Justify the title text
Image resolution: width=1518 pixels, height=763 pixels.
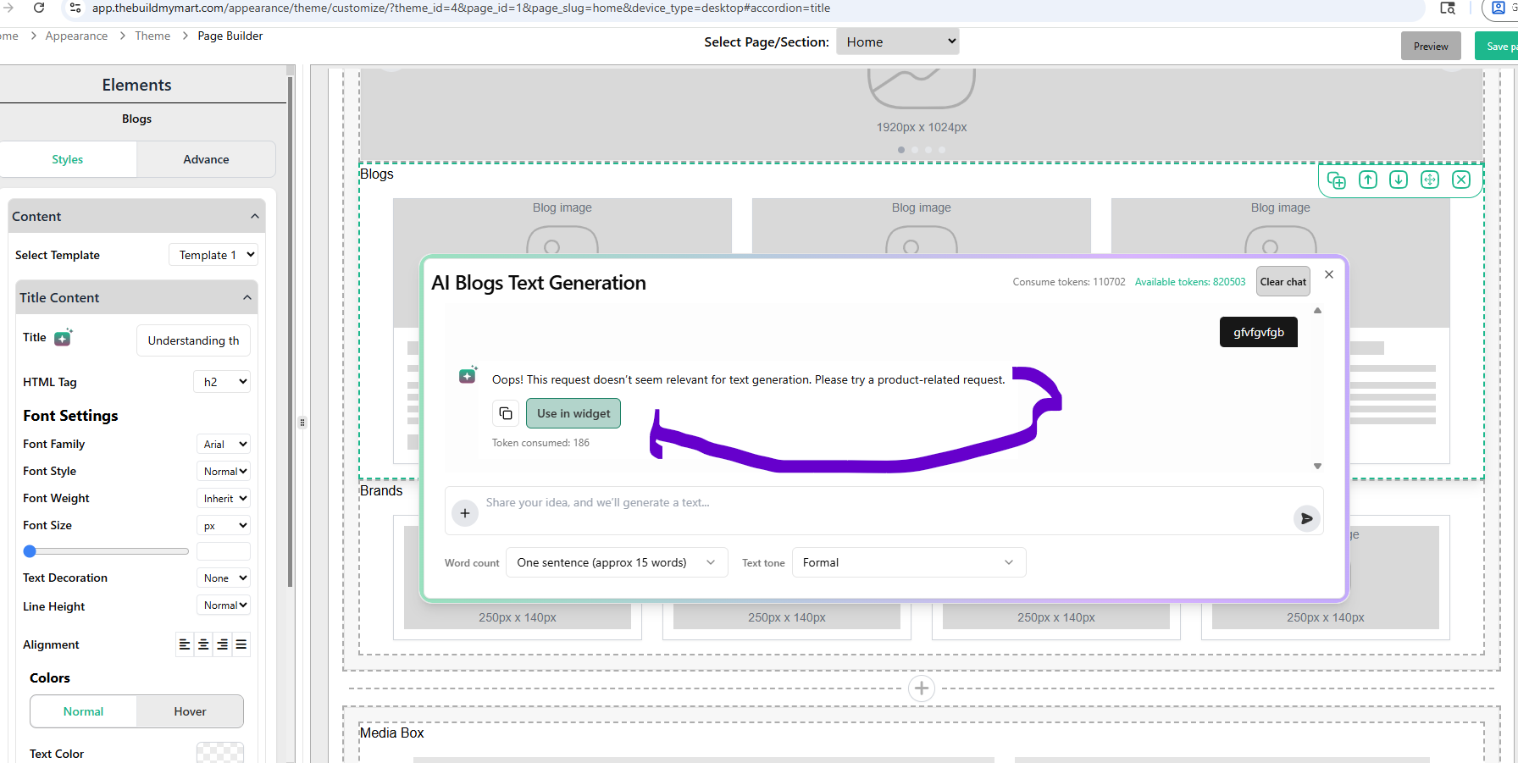pyautogui.click(x=241, y=644)
